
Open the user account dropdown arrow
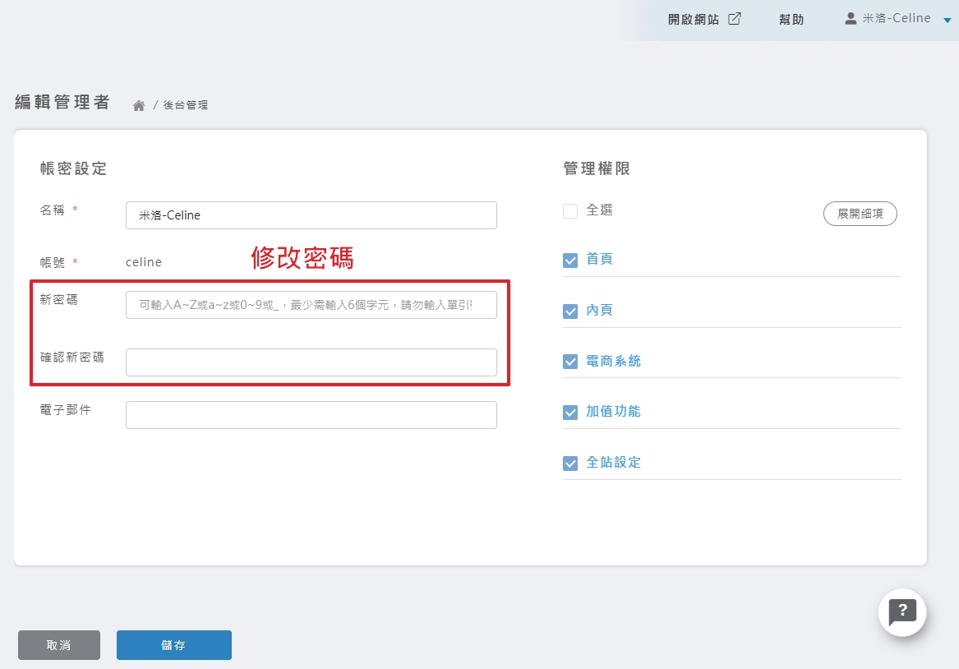click(x=947, y=20)
